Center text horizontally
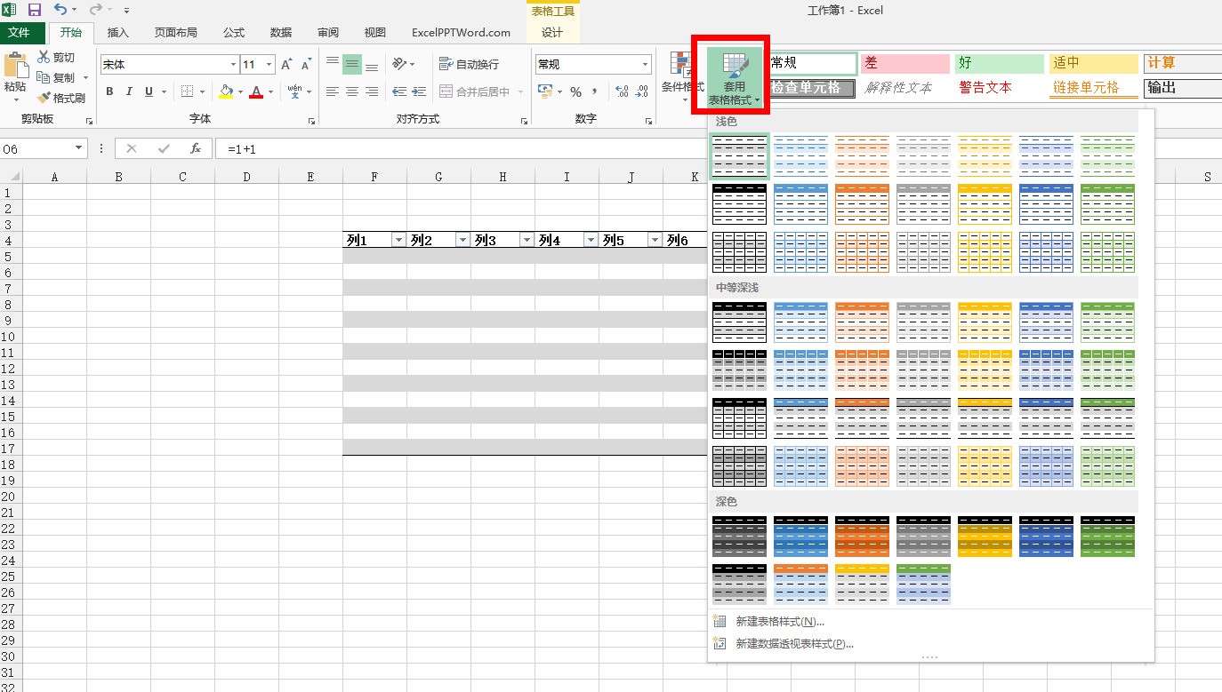 352,91
